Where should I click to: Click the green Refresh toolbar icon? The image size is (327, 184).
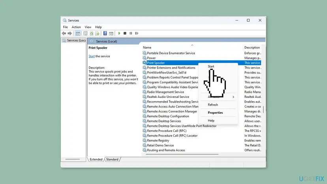point(91,34)
